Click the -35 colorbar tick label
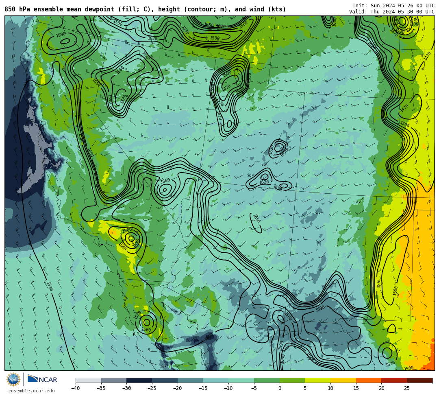 pos(101,388)
